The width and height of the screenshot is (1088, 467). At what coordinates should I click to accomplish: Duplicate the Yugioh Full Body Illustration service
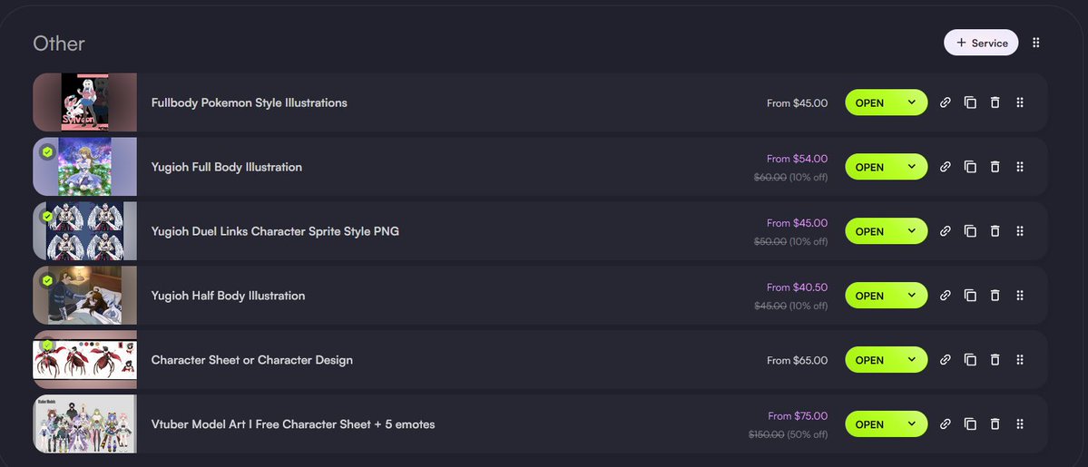click(x=970, y=167)
